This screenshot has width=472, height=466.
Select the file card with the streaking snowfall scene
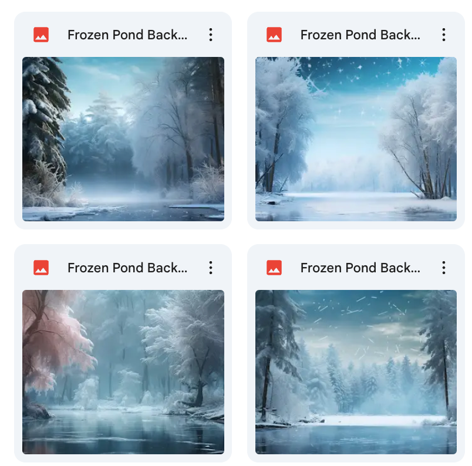point(356,353)
